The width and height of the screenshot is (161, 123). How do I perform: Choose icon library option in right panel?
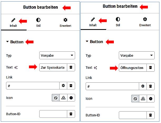click(150, 99)
